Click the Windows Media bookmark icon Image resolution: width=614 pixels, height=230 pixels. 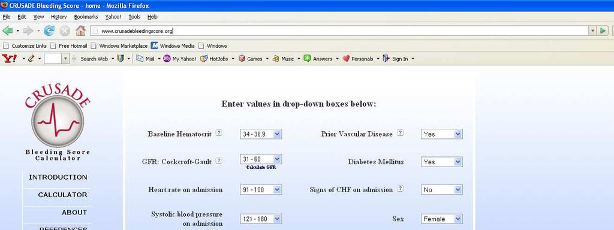[154, 46]
